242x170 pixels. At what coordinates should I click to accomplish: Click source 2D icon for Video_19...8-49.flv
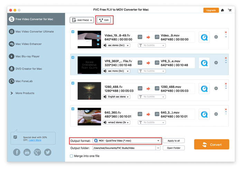tap(140, 37)
